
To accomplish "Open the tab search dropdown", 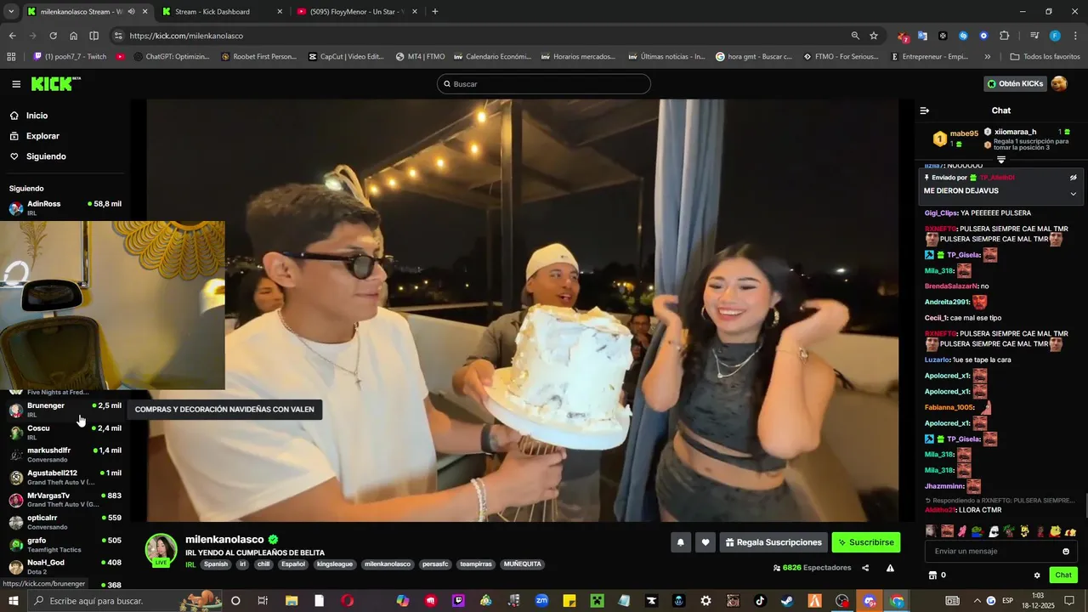I will 11,12.
